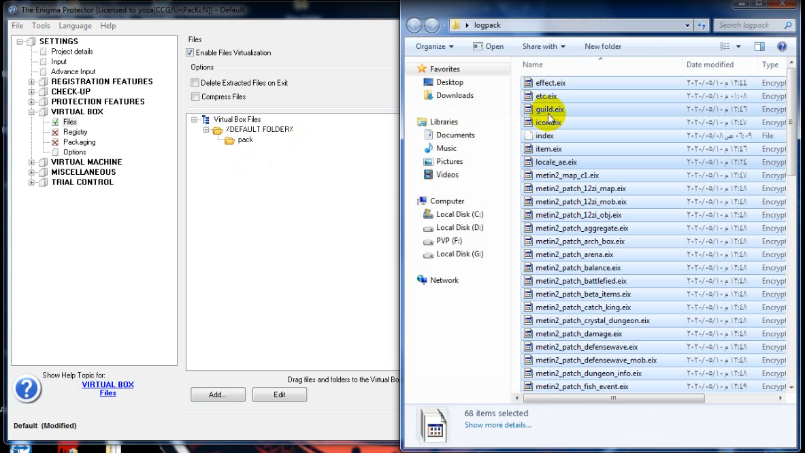Toggle the Packaging X mark under VIRTUAL BOX

click(55, 142)
